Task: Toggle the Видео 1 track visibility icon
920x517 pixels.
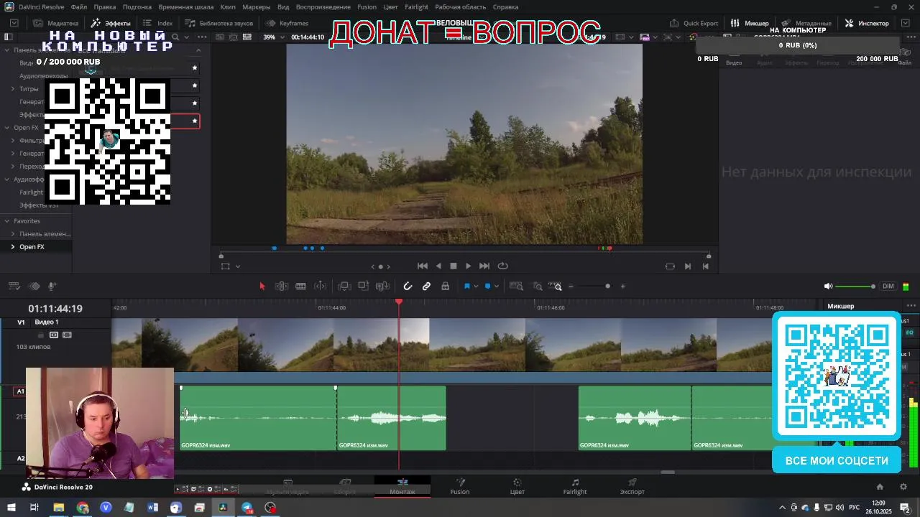Action: pyautogui.click(x=67, y=335)
